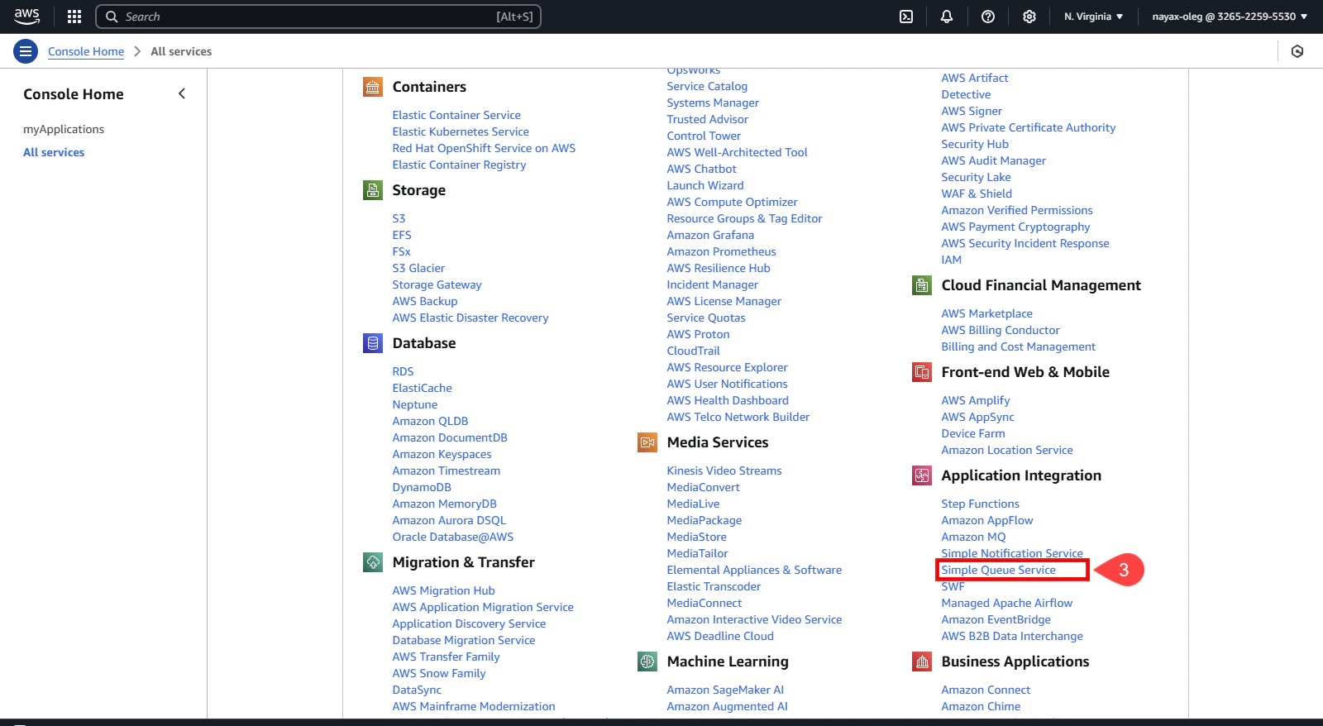The image size is (1323, 726).
Task: Open the help question mark menu
Action: coord(988,17)
